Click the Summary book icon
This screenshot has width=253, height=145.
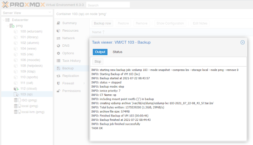click(x=59, y=23)
